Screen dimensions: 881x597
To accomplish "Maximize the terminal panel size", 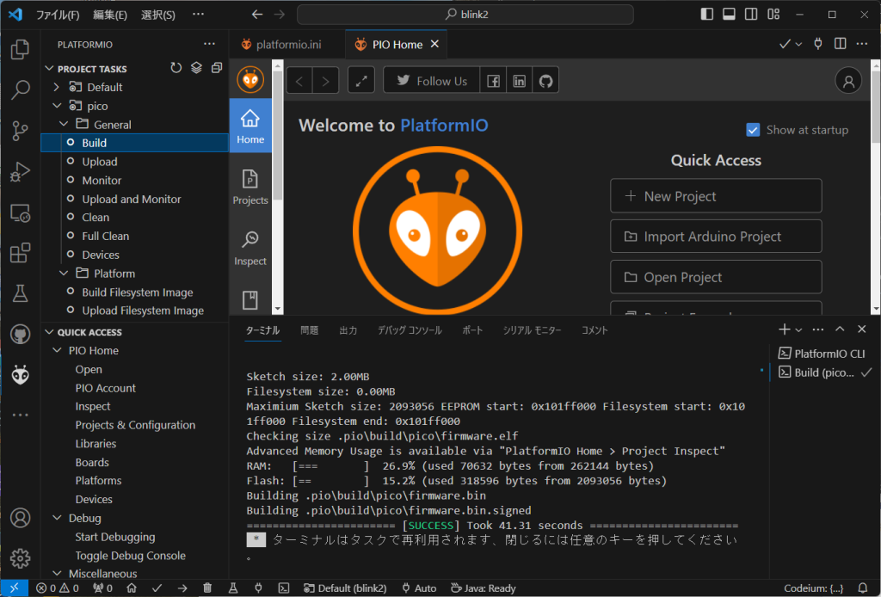I will coord(840,329).
